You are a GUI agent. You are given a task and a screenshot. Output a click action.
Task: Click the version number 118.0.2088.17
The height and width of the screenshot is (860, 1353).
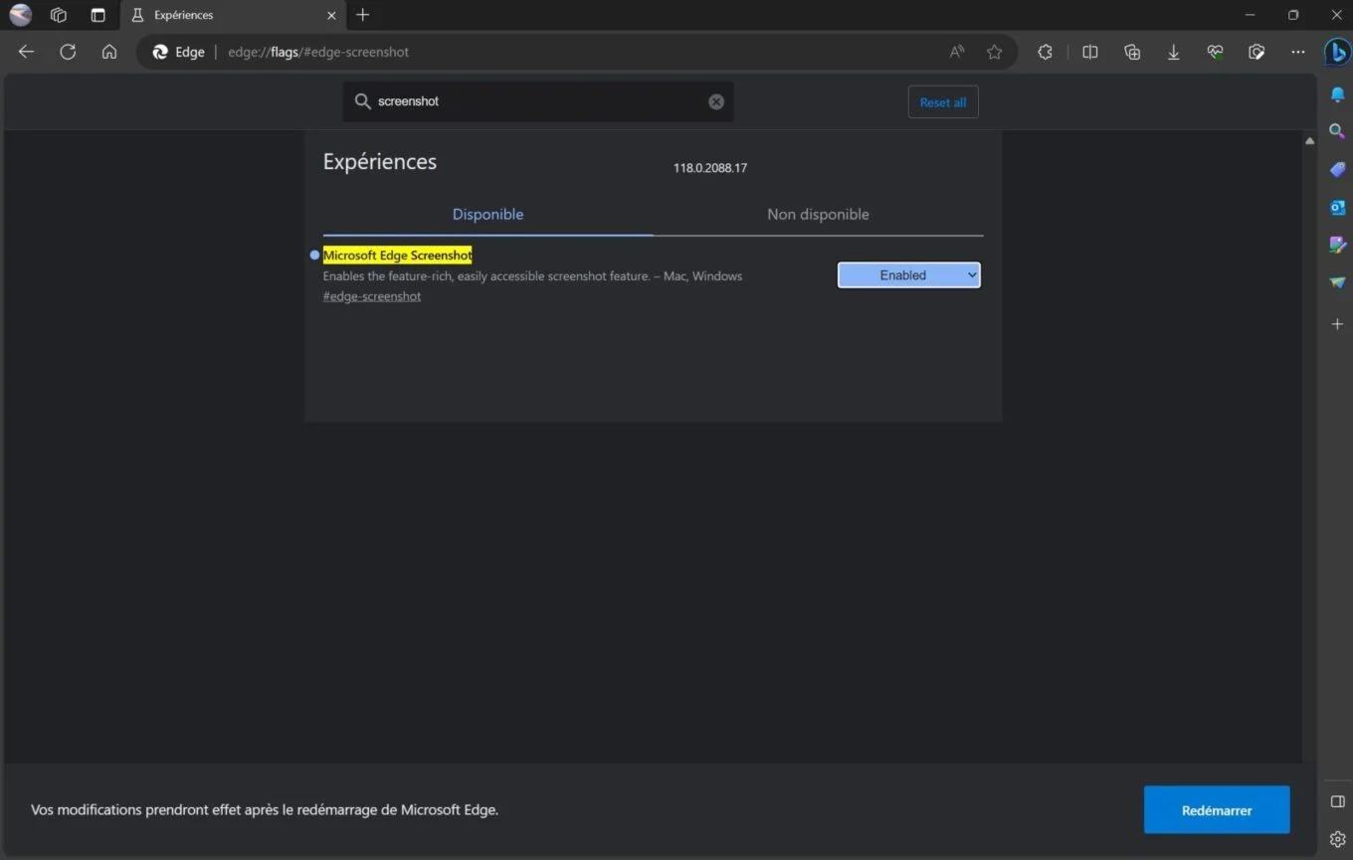click(710, 168)
